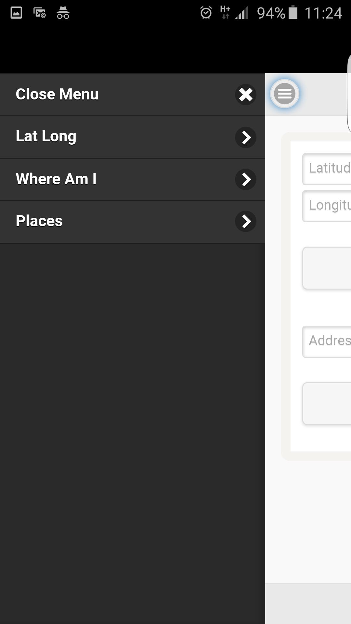The width and height of the screenshot is (351, 624).
Task: Tap the gallery icon in the status bar
Action: click(16, 13)
